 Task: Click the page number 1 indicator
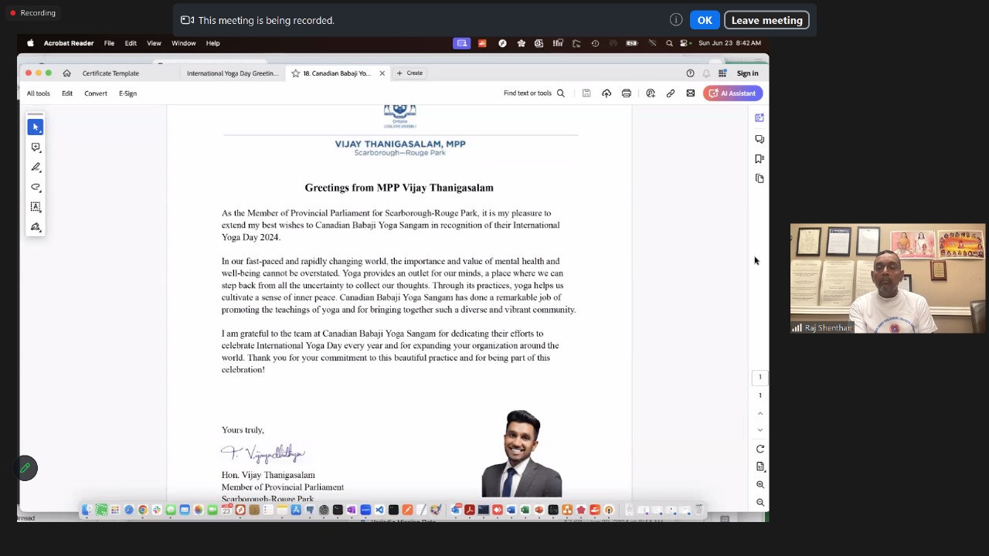[x=760, y=378]
